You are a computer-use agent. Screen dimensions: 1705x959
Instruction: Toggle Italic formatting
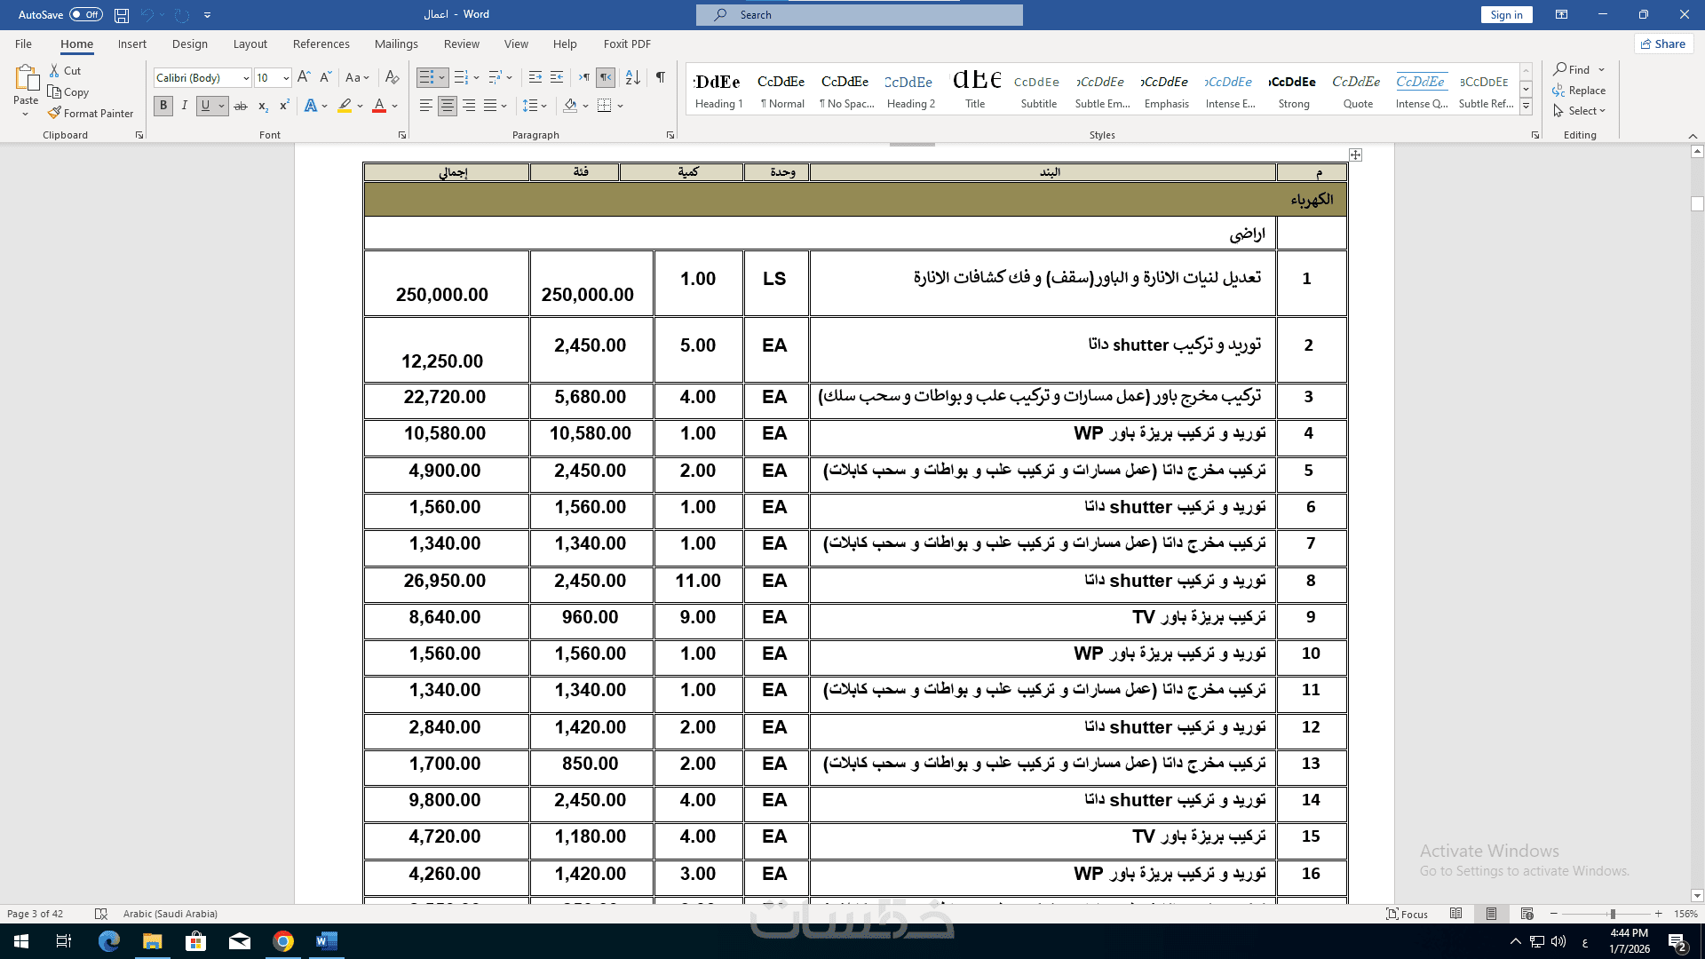pos(184,106)
